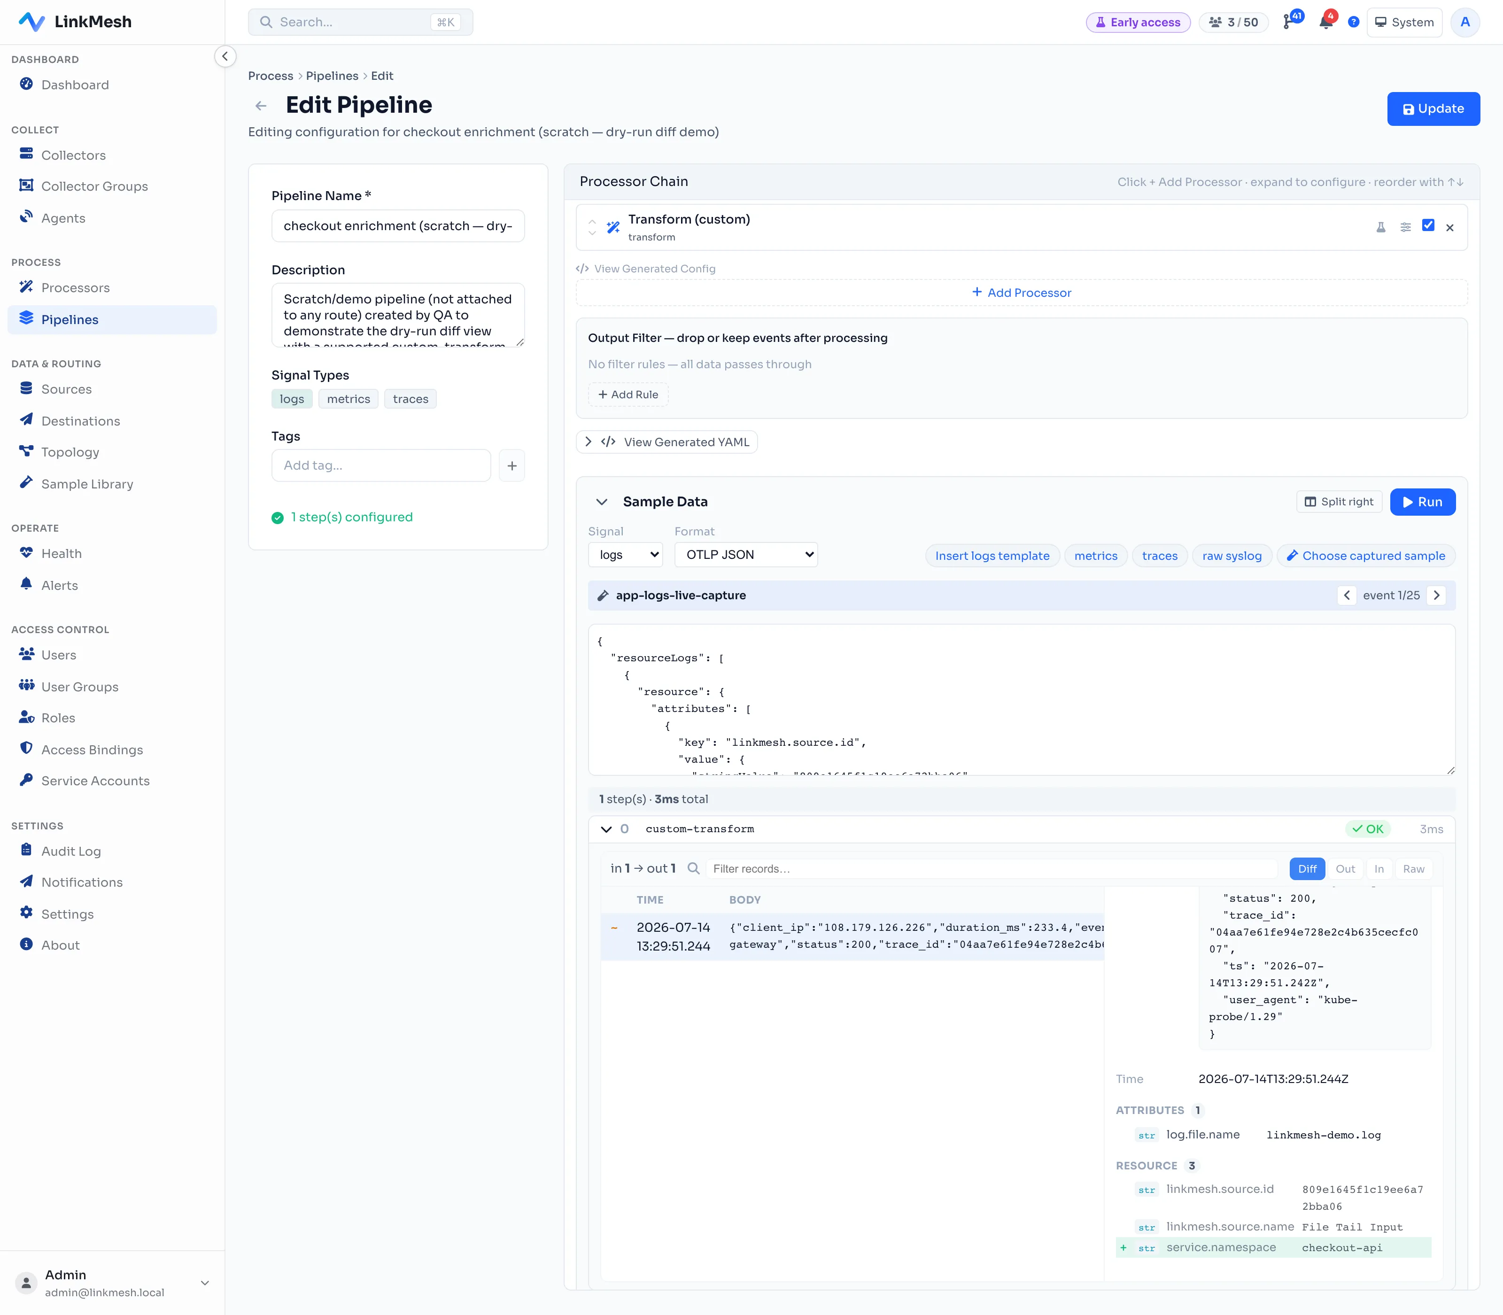Viewport: 1503px width, 1315px height.
Task: Click Choose captured sample
Action: (x=1366, y=556)
